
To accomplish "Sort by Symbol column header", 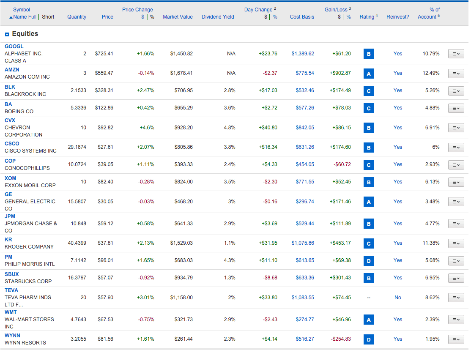I will 22,10.
